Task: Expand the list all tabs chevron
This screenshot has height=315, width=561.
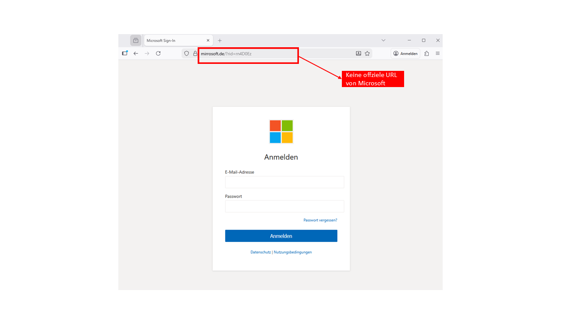Action: 383,40
